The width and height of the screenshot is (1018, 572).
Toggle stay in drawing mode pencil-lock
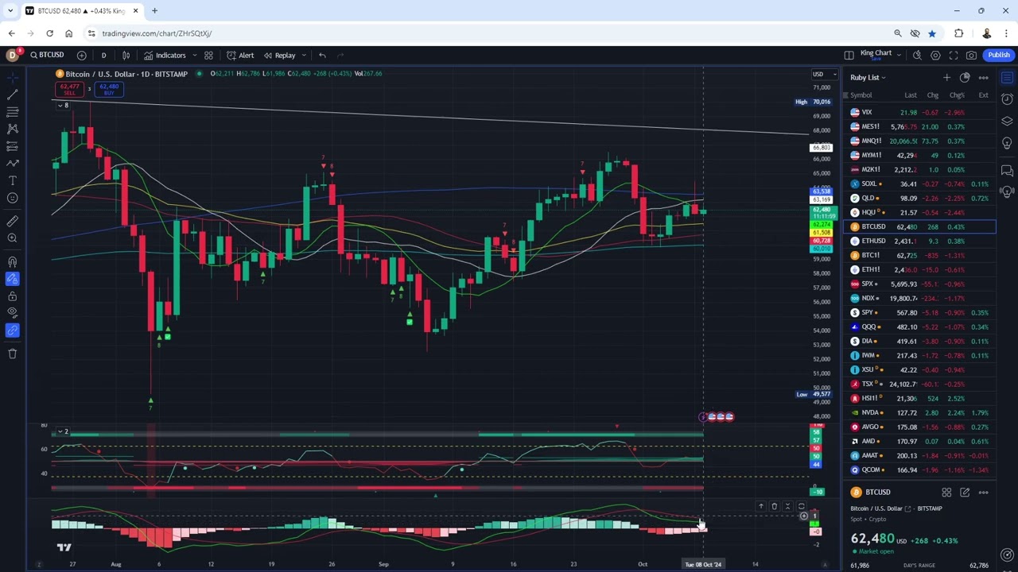coord(13,279)
